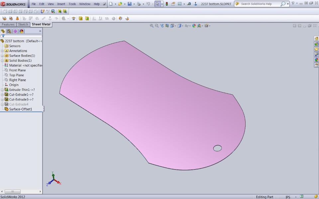Click the Print icon

tap(139, 4)
